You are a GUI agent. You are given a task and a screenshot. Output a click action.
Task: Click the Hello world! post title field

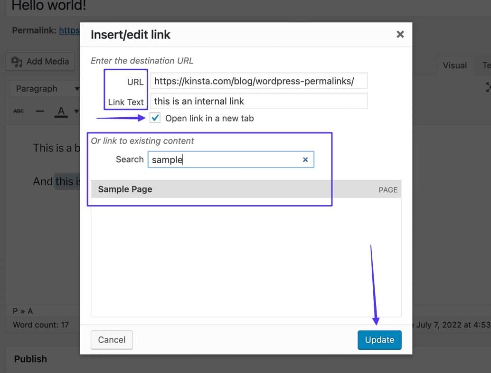(x=47, y=6)
